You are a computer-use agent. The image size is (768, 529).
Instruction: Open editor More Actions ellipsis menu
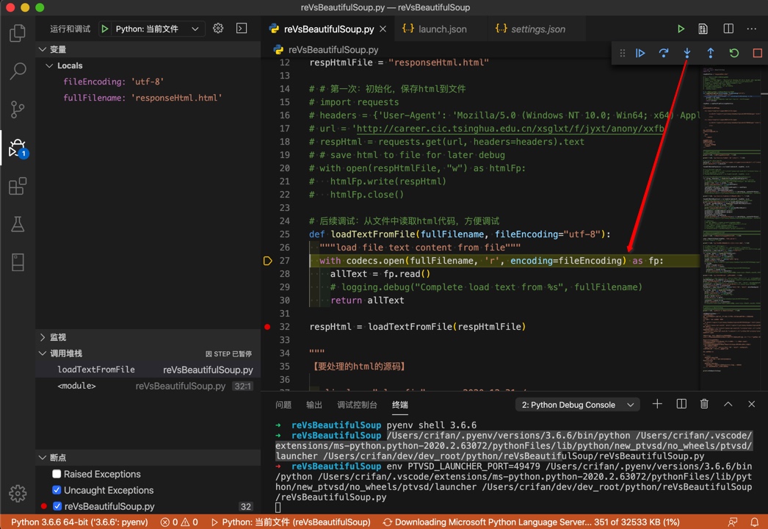click(x=752, y=29)
